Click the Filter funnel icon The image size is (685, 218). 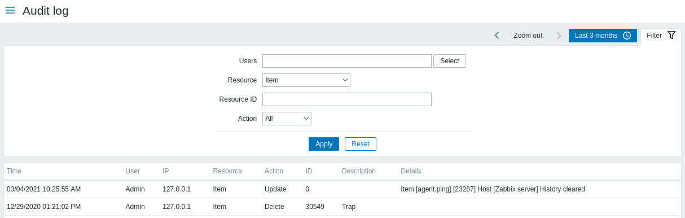[671, 35]
